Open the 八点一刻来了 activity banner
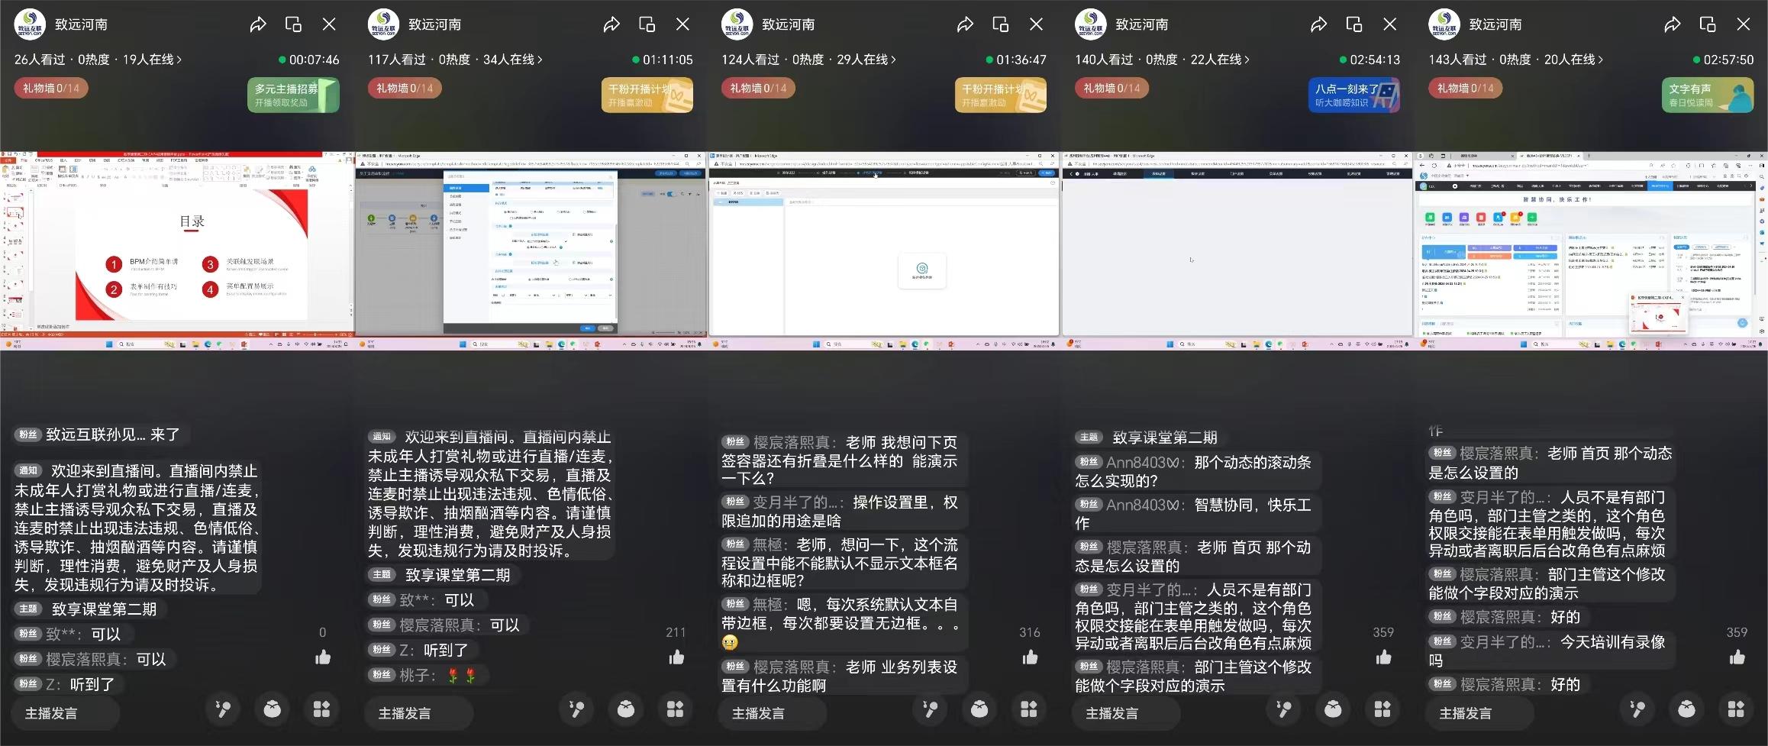This screenshot has width=1768, height=746. coord(1354,95)
